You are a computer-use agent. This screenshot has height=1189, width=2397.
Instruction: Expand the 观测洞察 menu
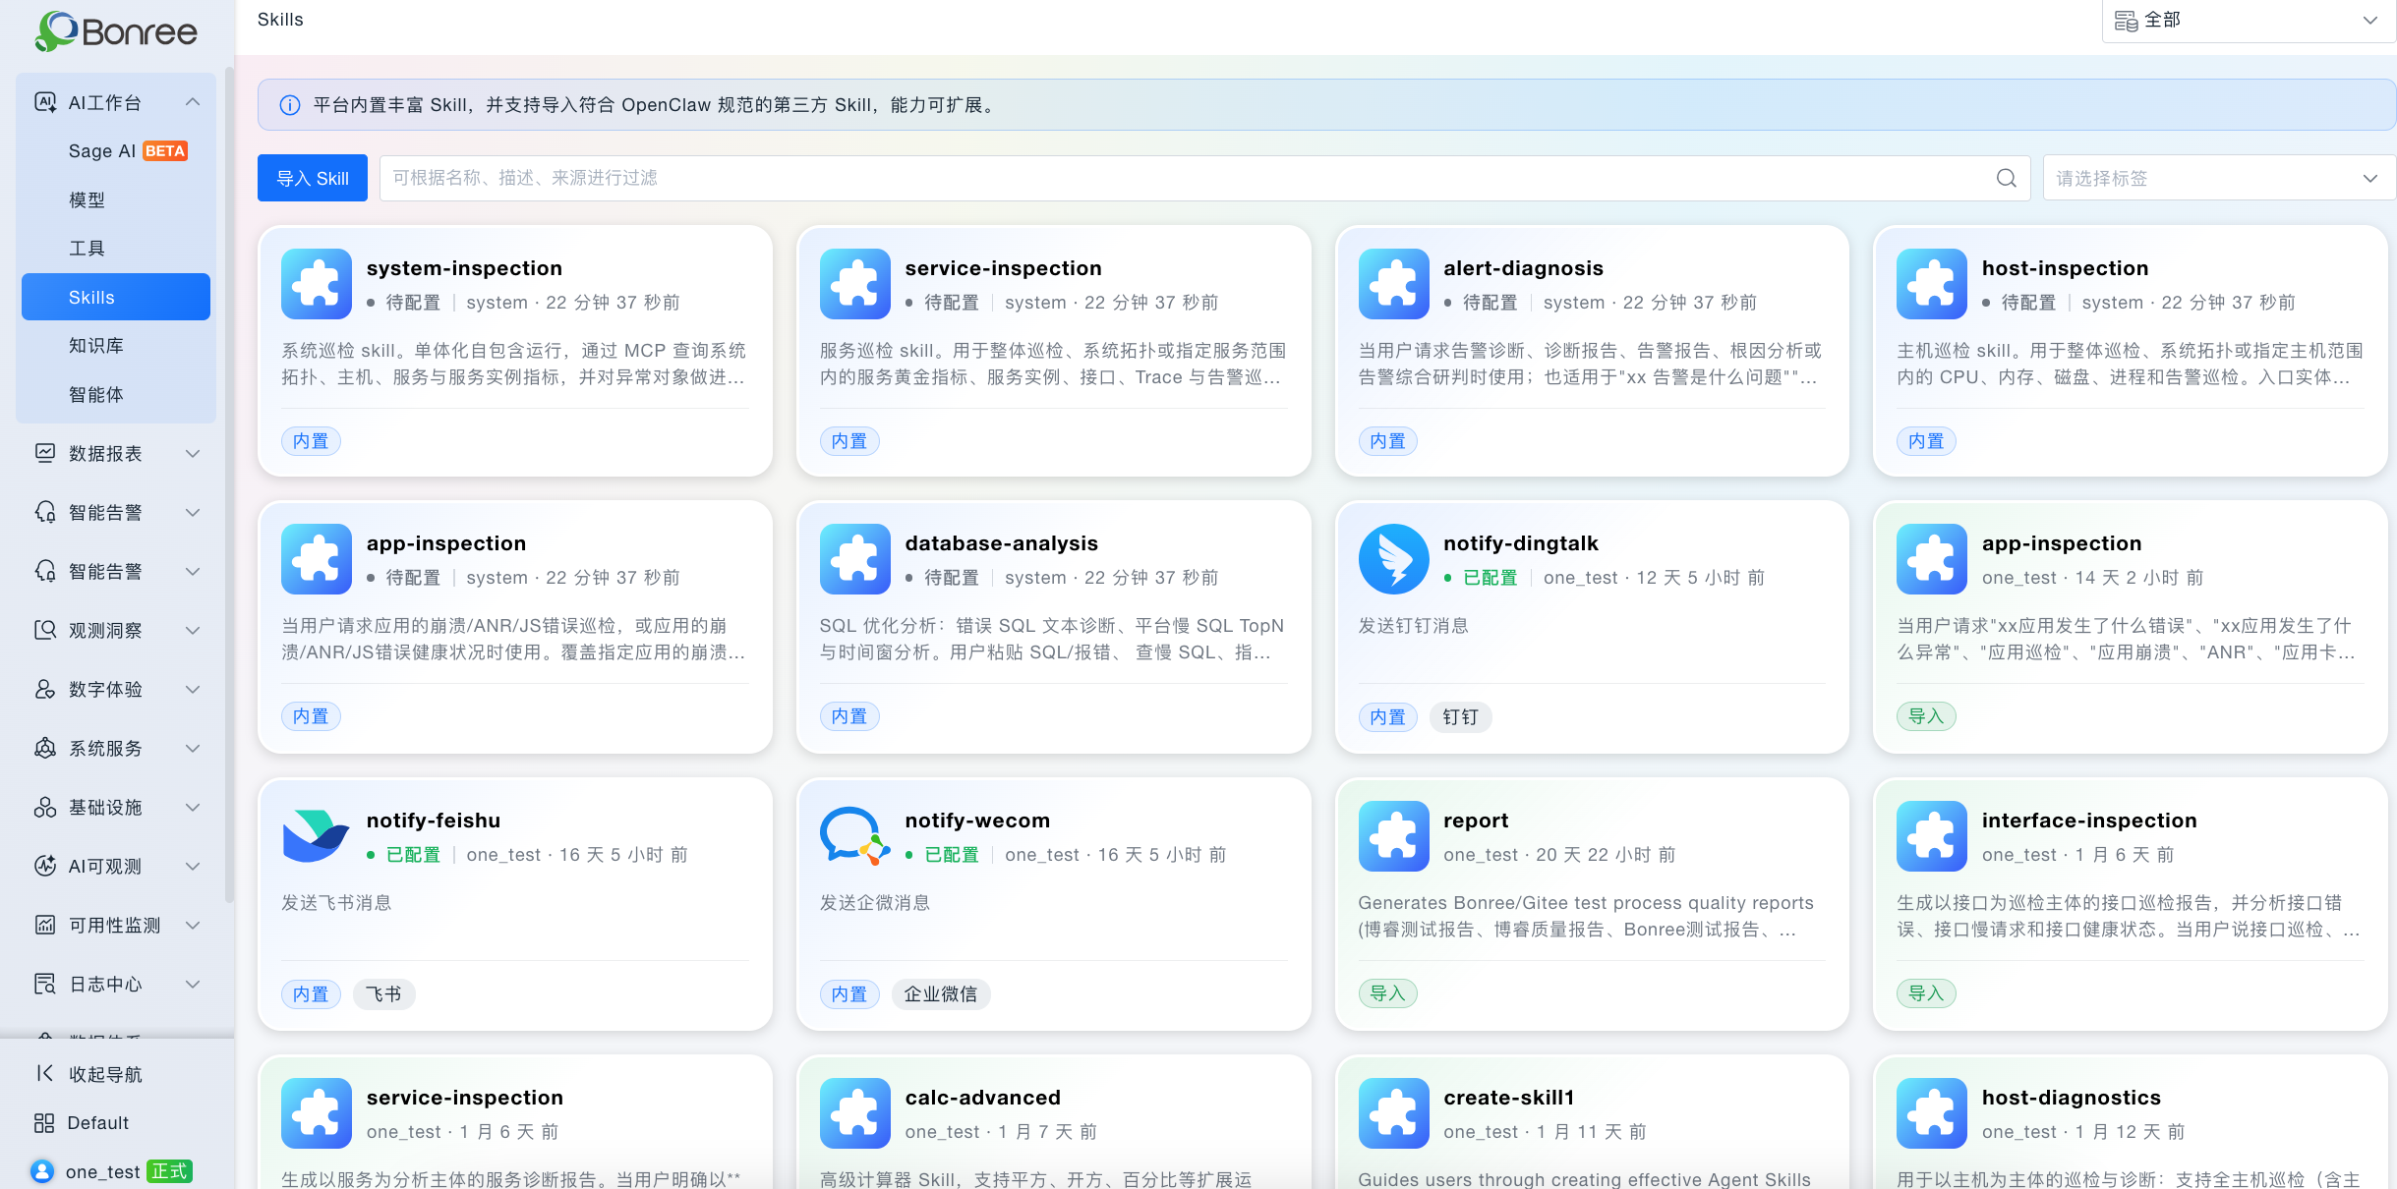click(116, 630)
